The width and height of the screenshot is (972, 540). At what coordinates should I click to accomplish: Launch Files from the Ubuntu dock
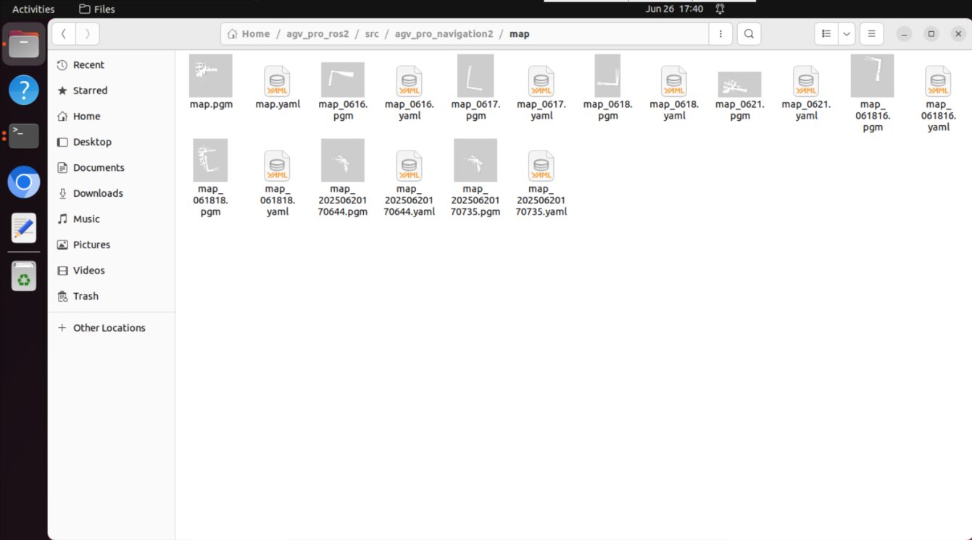coord(24,44)
